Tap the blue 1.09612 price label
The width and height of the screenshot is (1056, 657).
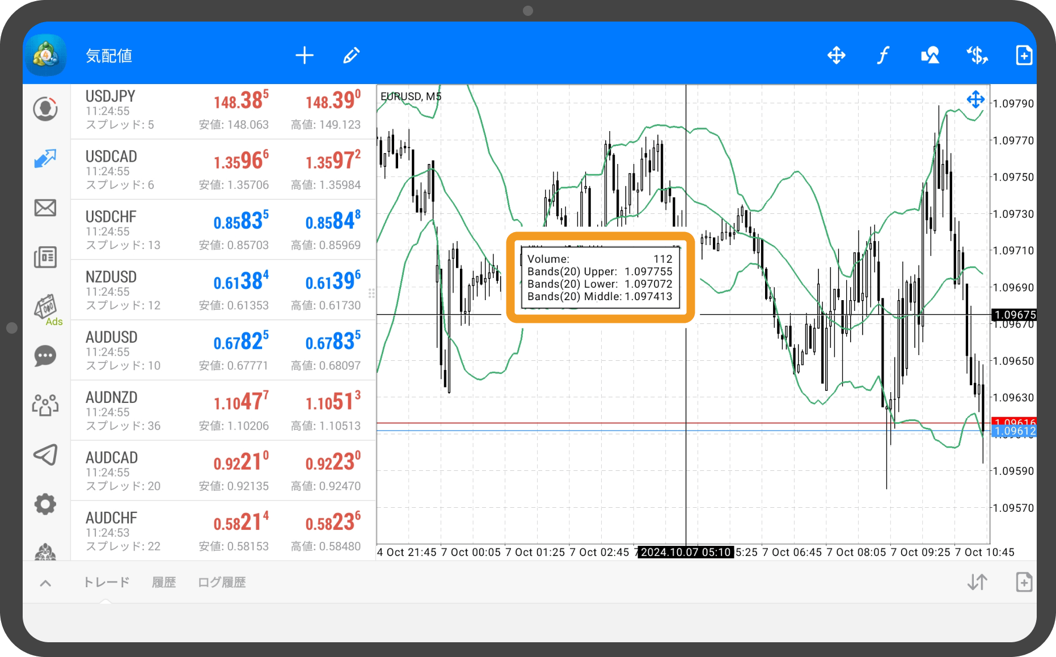tap(1014, 431)
